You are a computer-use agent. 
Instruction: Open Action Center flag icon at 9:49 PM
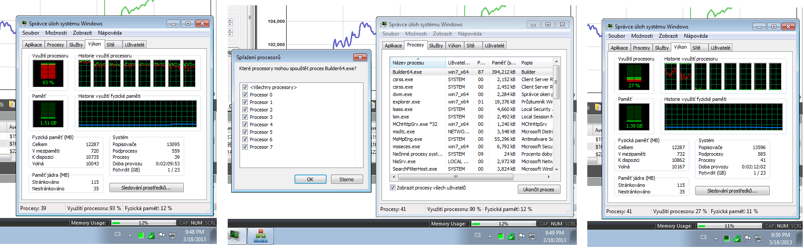click(x=521, y=236)
